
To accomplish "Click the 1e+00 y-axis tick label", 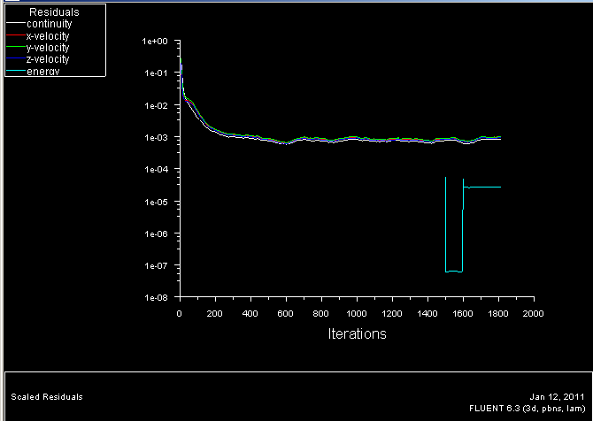I will [x=155, y=42].
